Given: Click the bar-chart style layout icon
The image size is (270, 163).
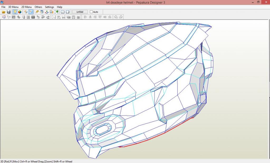Looking at the screenshot, I should pos(69,17).
